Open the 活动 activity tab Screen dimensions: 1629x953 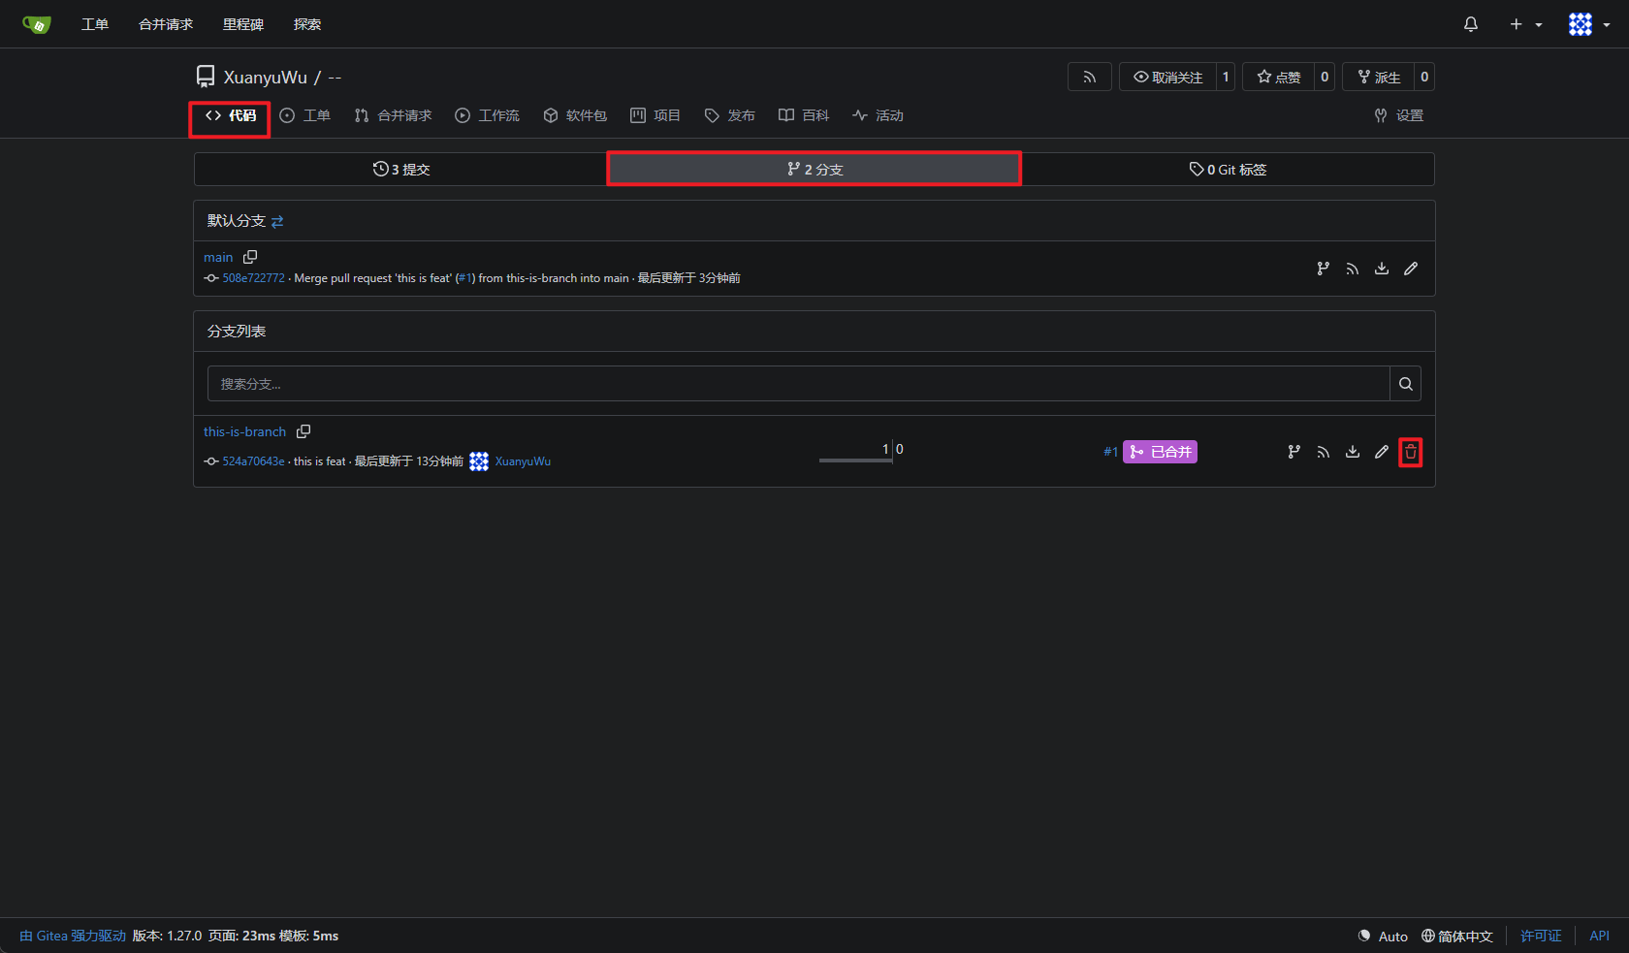coord(878,115)
